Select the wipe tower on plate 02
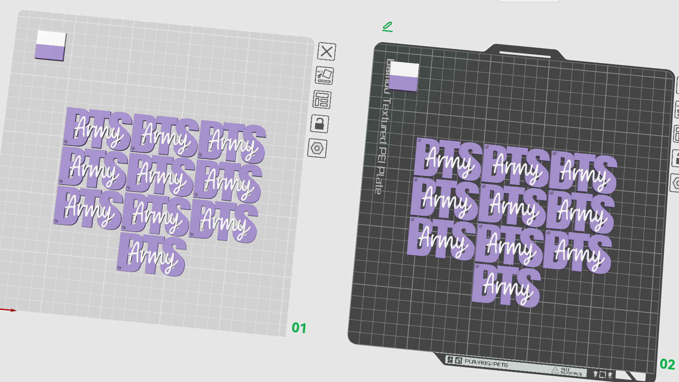 [404, 76]
